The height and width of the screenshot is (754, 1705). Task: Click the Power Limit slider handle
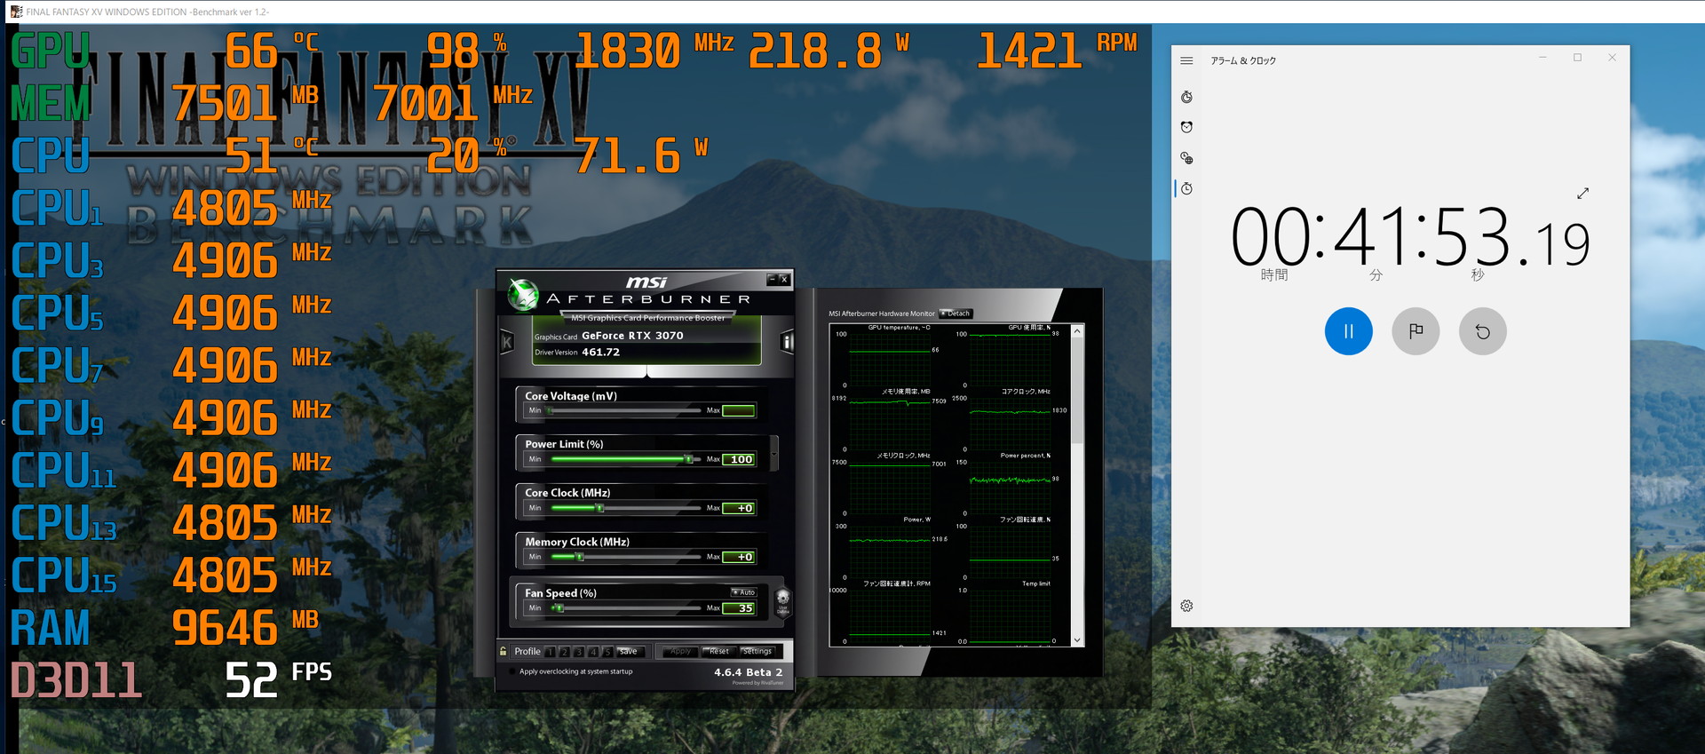tap(688, 459)
